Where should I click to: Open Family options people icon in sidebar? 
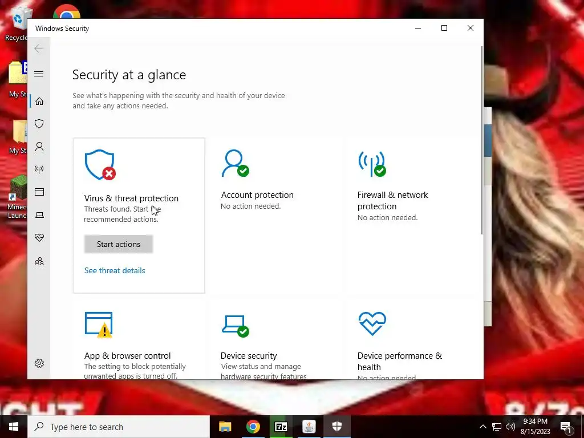coord(39,261)
